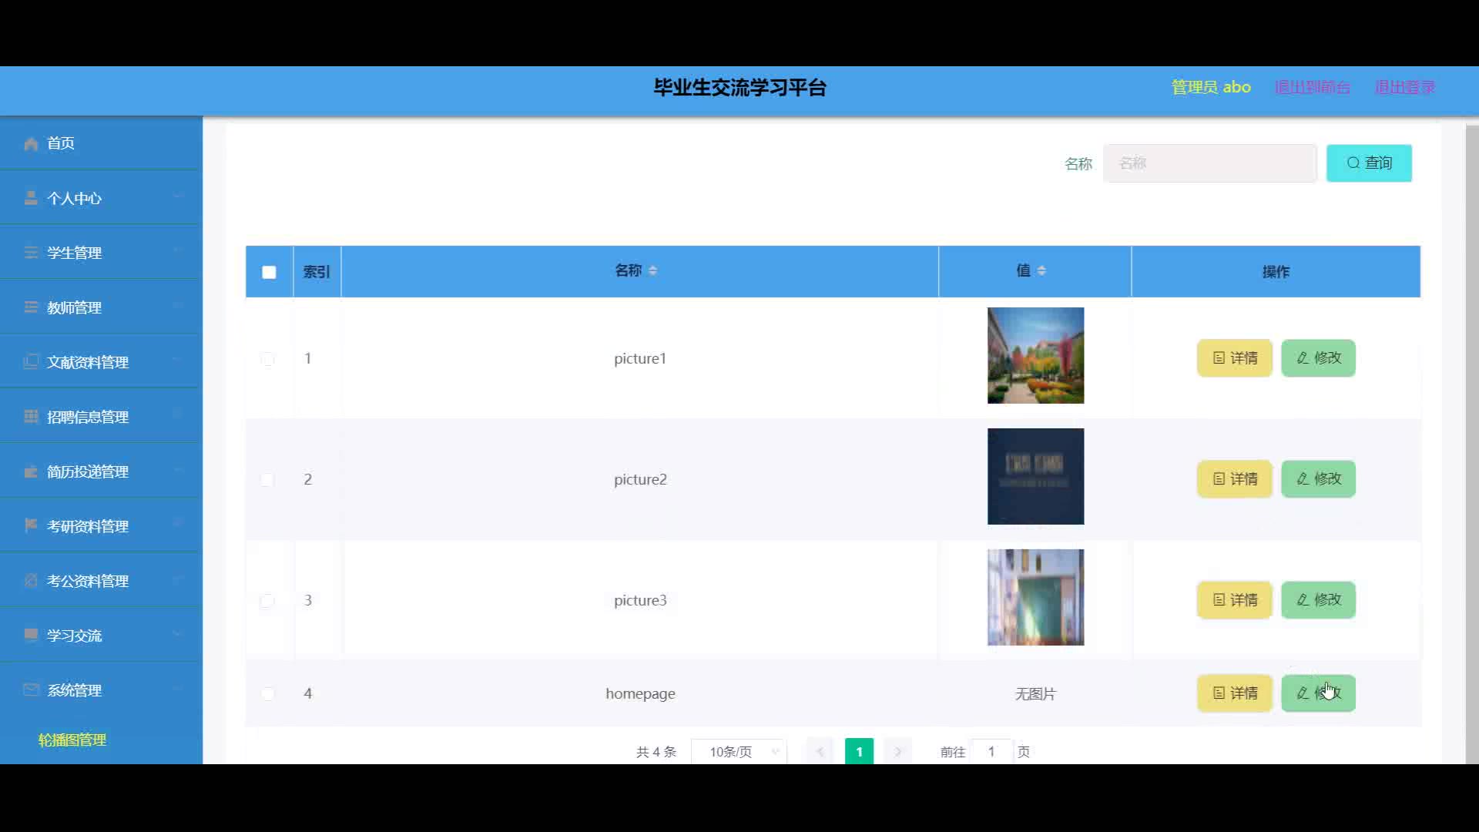Click the flag icon for 考研资料管理
The image size is (1479, 832).
[31, 525]
